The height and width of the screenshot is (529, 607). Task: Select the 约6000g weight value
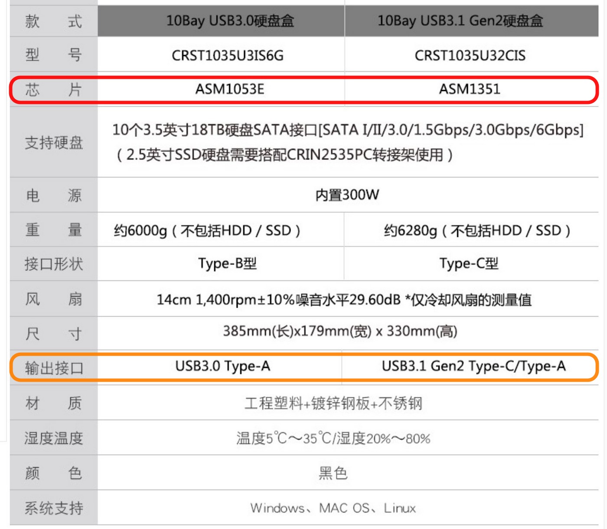click(207, 230)
